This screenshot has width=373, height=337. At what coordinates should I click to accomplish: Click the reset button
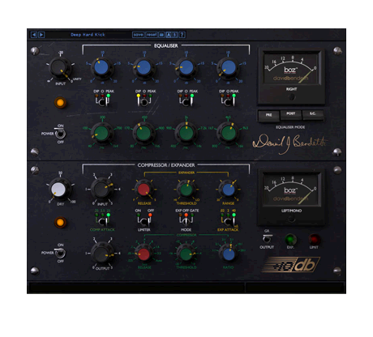pyautogui.click(x=152, y=35)
